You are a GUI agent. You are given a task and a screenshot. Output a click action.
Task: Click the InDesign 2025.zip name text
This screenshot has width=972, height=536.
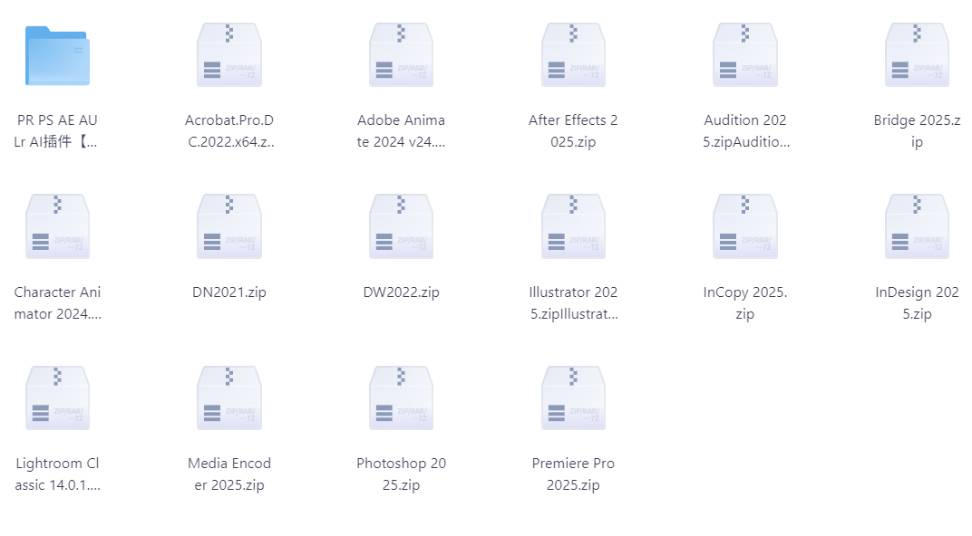[917, 303]
